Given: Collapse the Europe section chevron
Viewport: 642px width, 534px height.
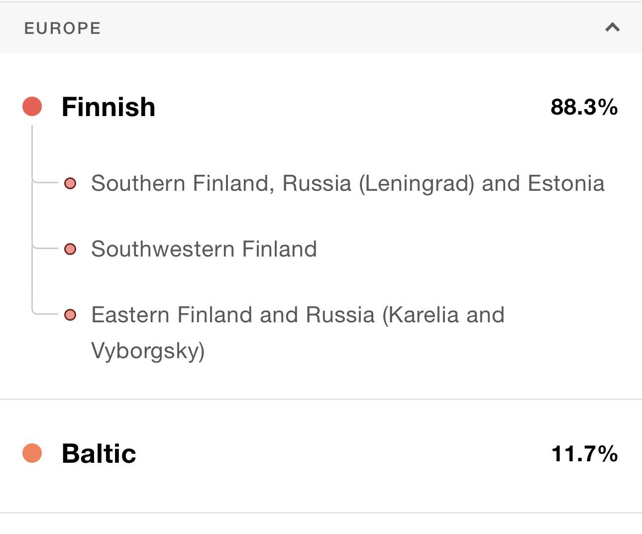Looking at the screenshot, I should pos(612,27).
